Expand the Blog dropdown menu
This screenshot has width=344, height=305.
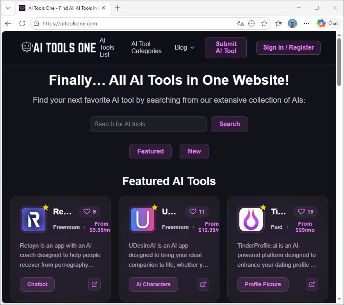(x=184, y=47)
